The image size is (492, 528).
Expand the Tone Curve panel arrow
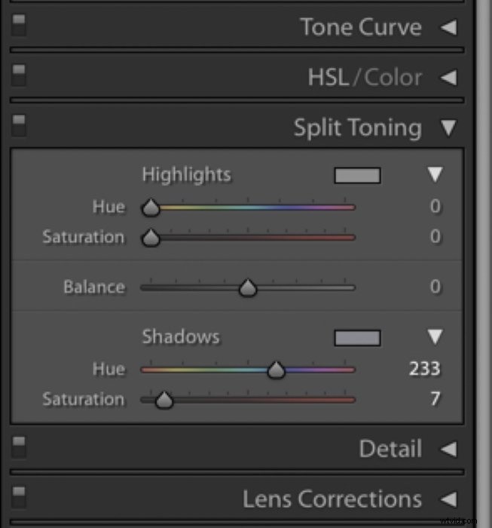click(x=449, y=27)
